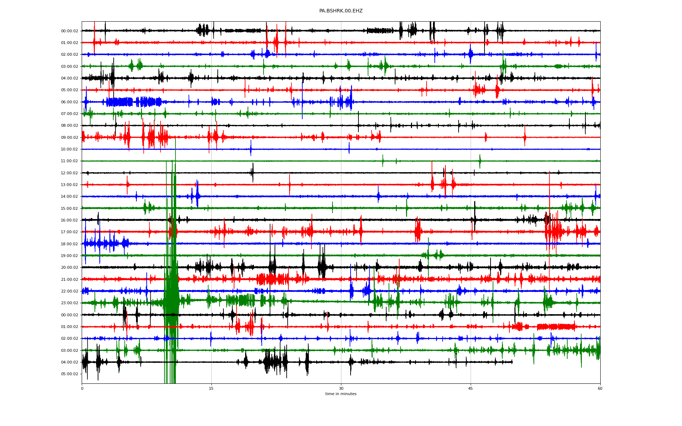Click the 10:00:02 row time label
The width and height of the screenshot is (682, 426).
69,149
